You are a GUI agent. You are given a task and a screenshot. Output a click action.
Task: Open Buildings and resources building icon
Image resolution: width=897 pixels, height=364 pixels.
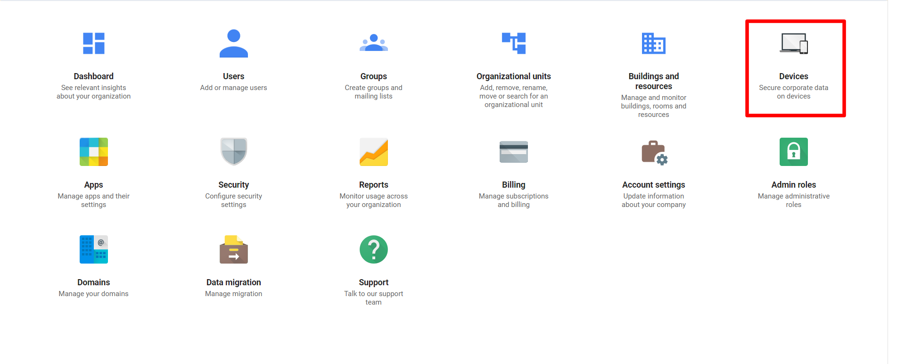[654, 43]
